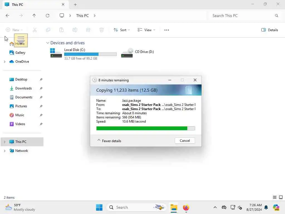Unpin Documents using its pin icon
Screen dimensions: 285x214
(41, 97)
